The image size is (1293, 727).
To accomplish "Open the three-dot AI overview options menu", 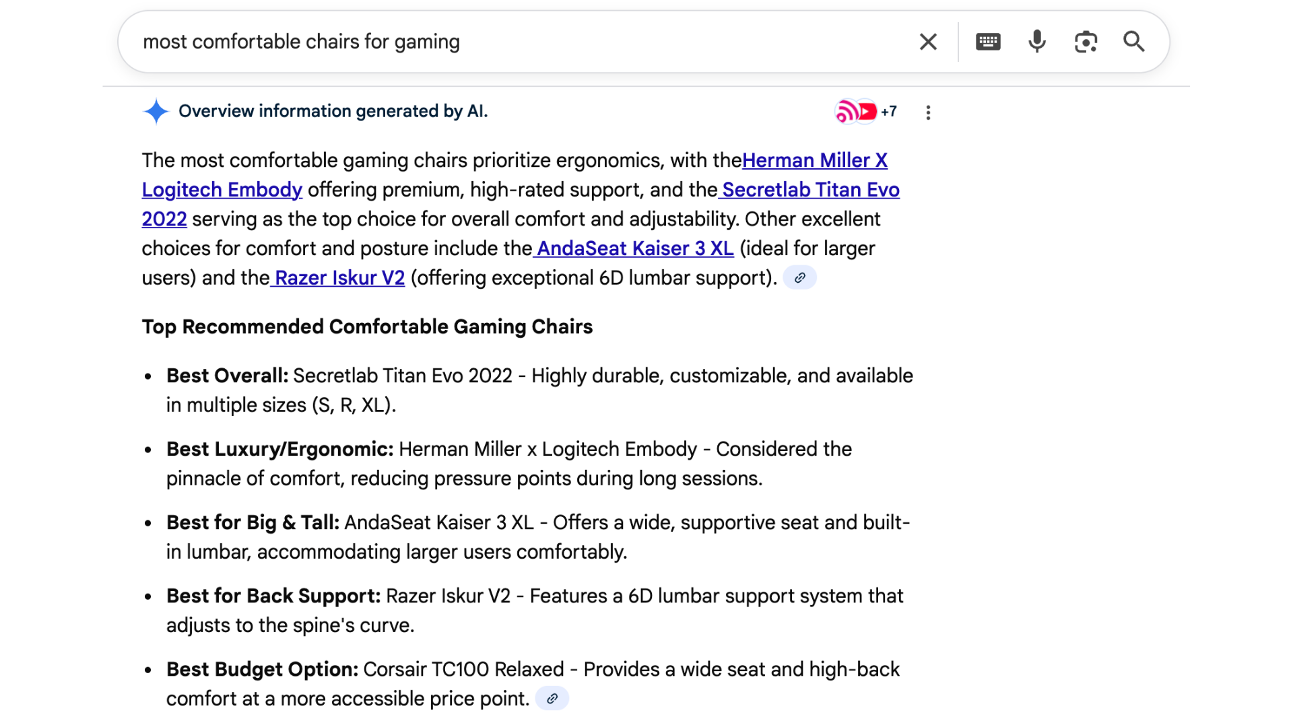I will point(928,112).
